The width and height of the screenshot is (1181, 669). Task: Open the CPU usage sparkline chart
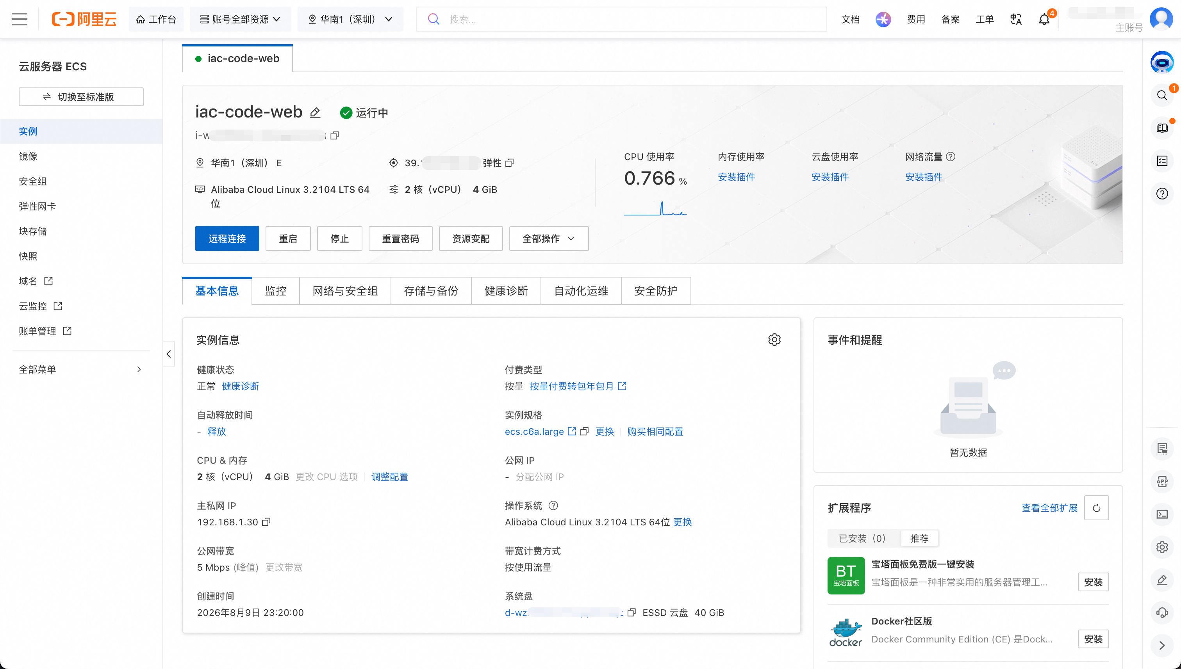point(655,208)
